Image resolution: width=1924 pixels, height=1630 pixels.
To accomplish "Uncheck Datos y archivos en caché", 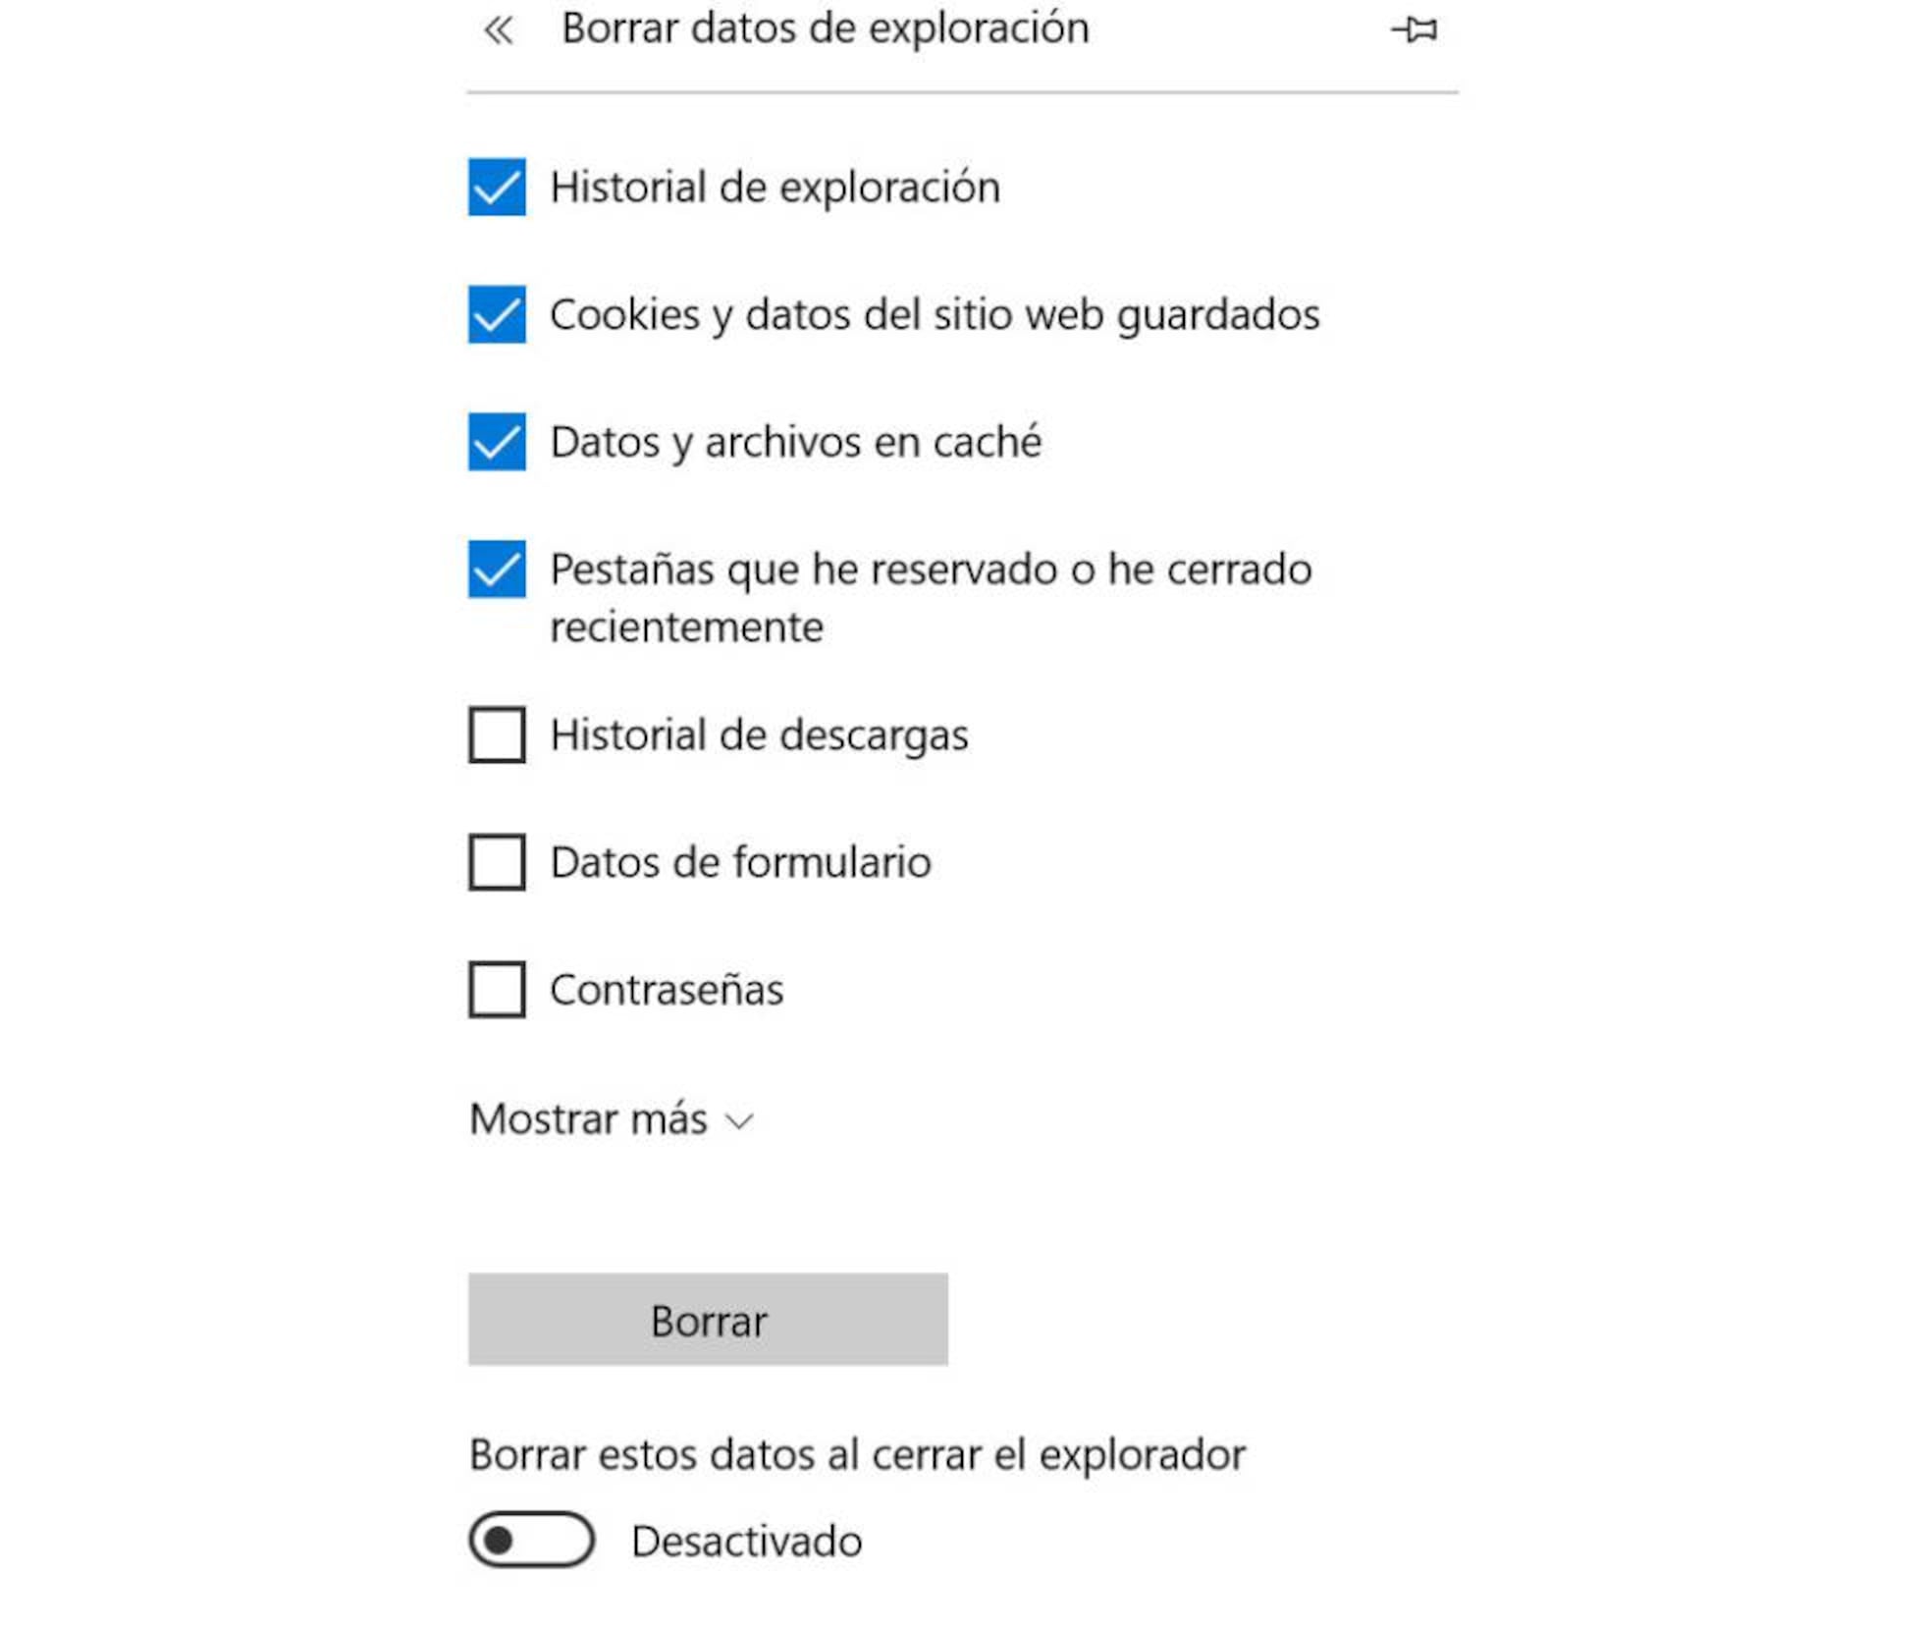I will tap(497, 442).
